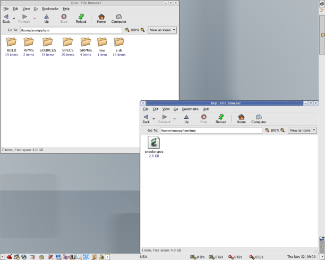This screenshot has width=325, height=260.
Task: Zoom in in rpm File Browser
Action: pos(143,30)
